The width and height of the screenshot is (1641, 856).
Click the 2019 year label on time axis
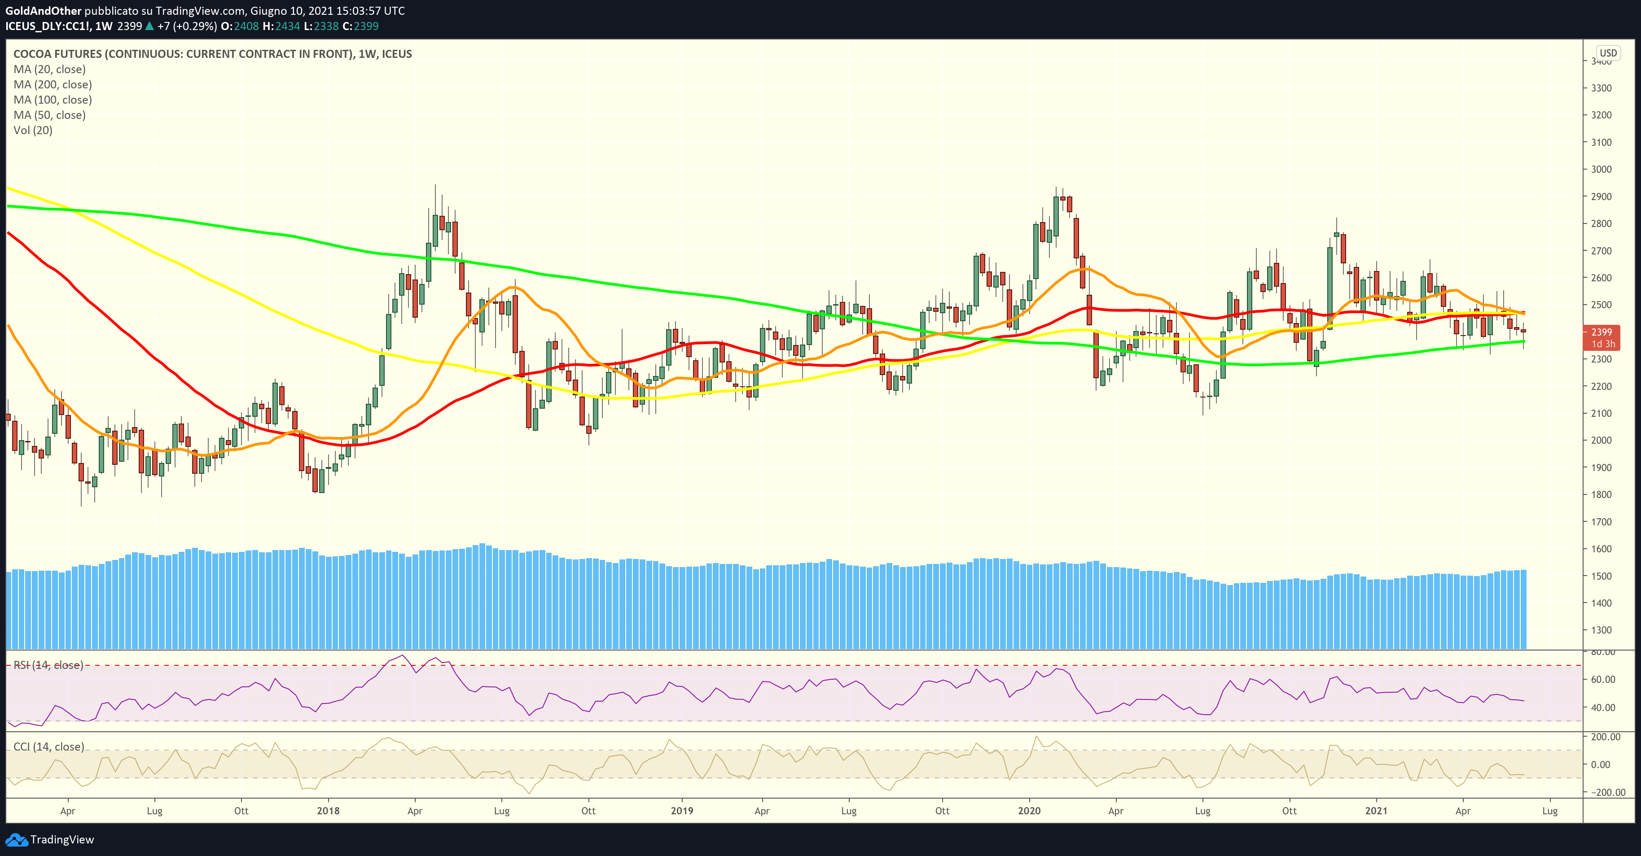[x=682, y=811]
